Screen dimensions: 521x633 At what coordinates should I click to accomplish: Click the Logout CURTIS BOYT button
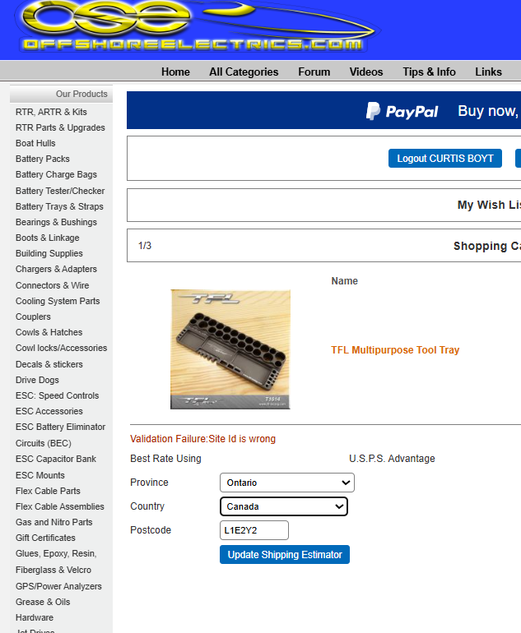pos(445,159)
